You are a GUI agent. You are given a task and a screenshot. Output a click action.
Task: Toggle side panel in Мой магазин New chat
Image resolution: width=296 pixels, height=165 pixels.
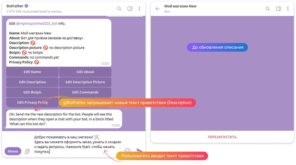278,9
